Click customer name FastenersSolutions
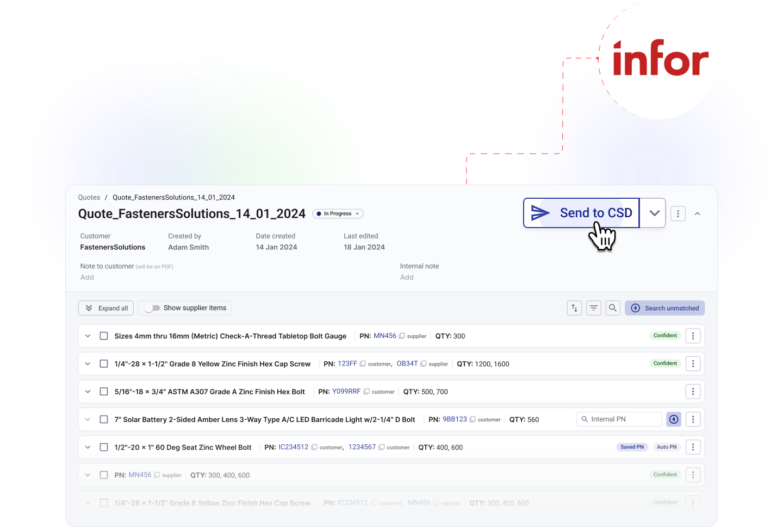The height and width of the screenshot is (529, 783). pos(113,247)
